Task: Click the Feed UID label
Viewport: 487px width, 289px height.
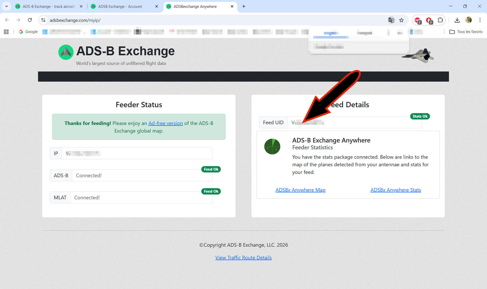Action: [273, 122]
